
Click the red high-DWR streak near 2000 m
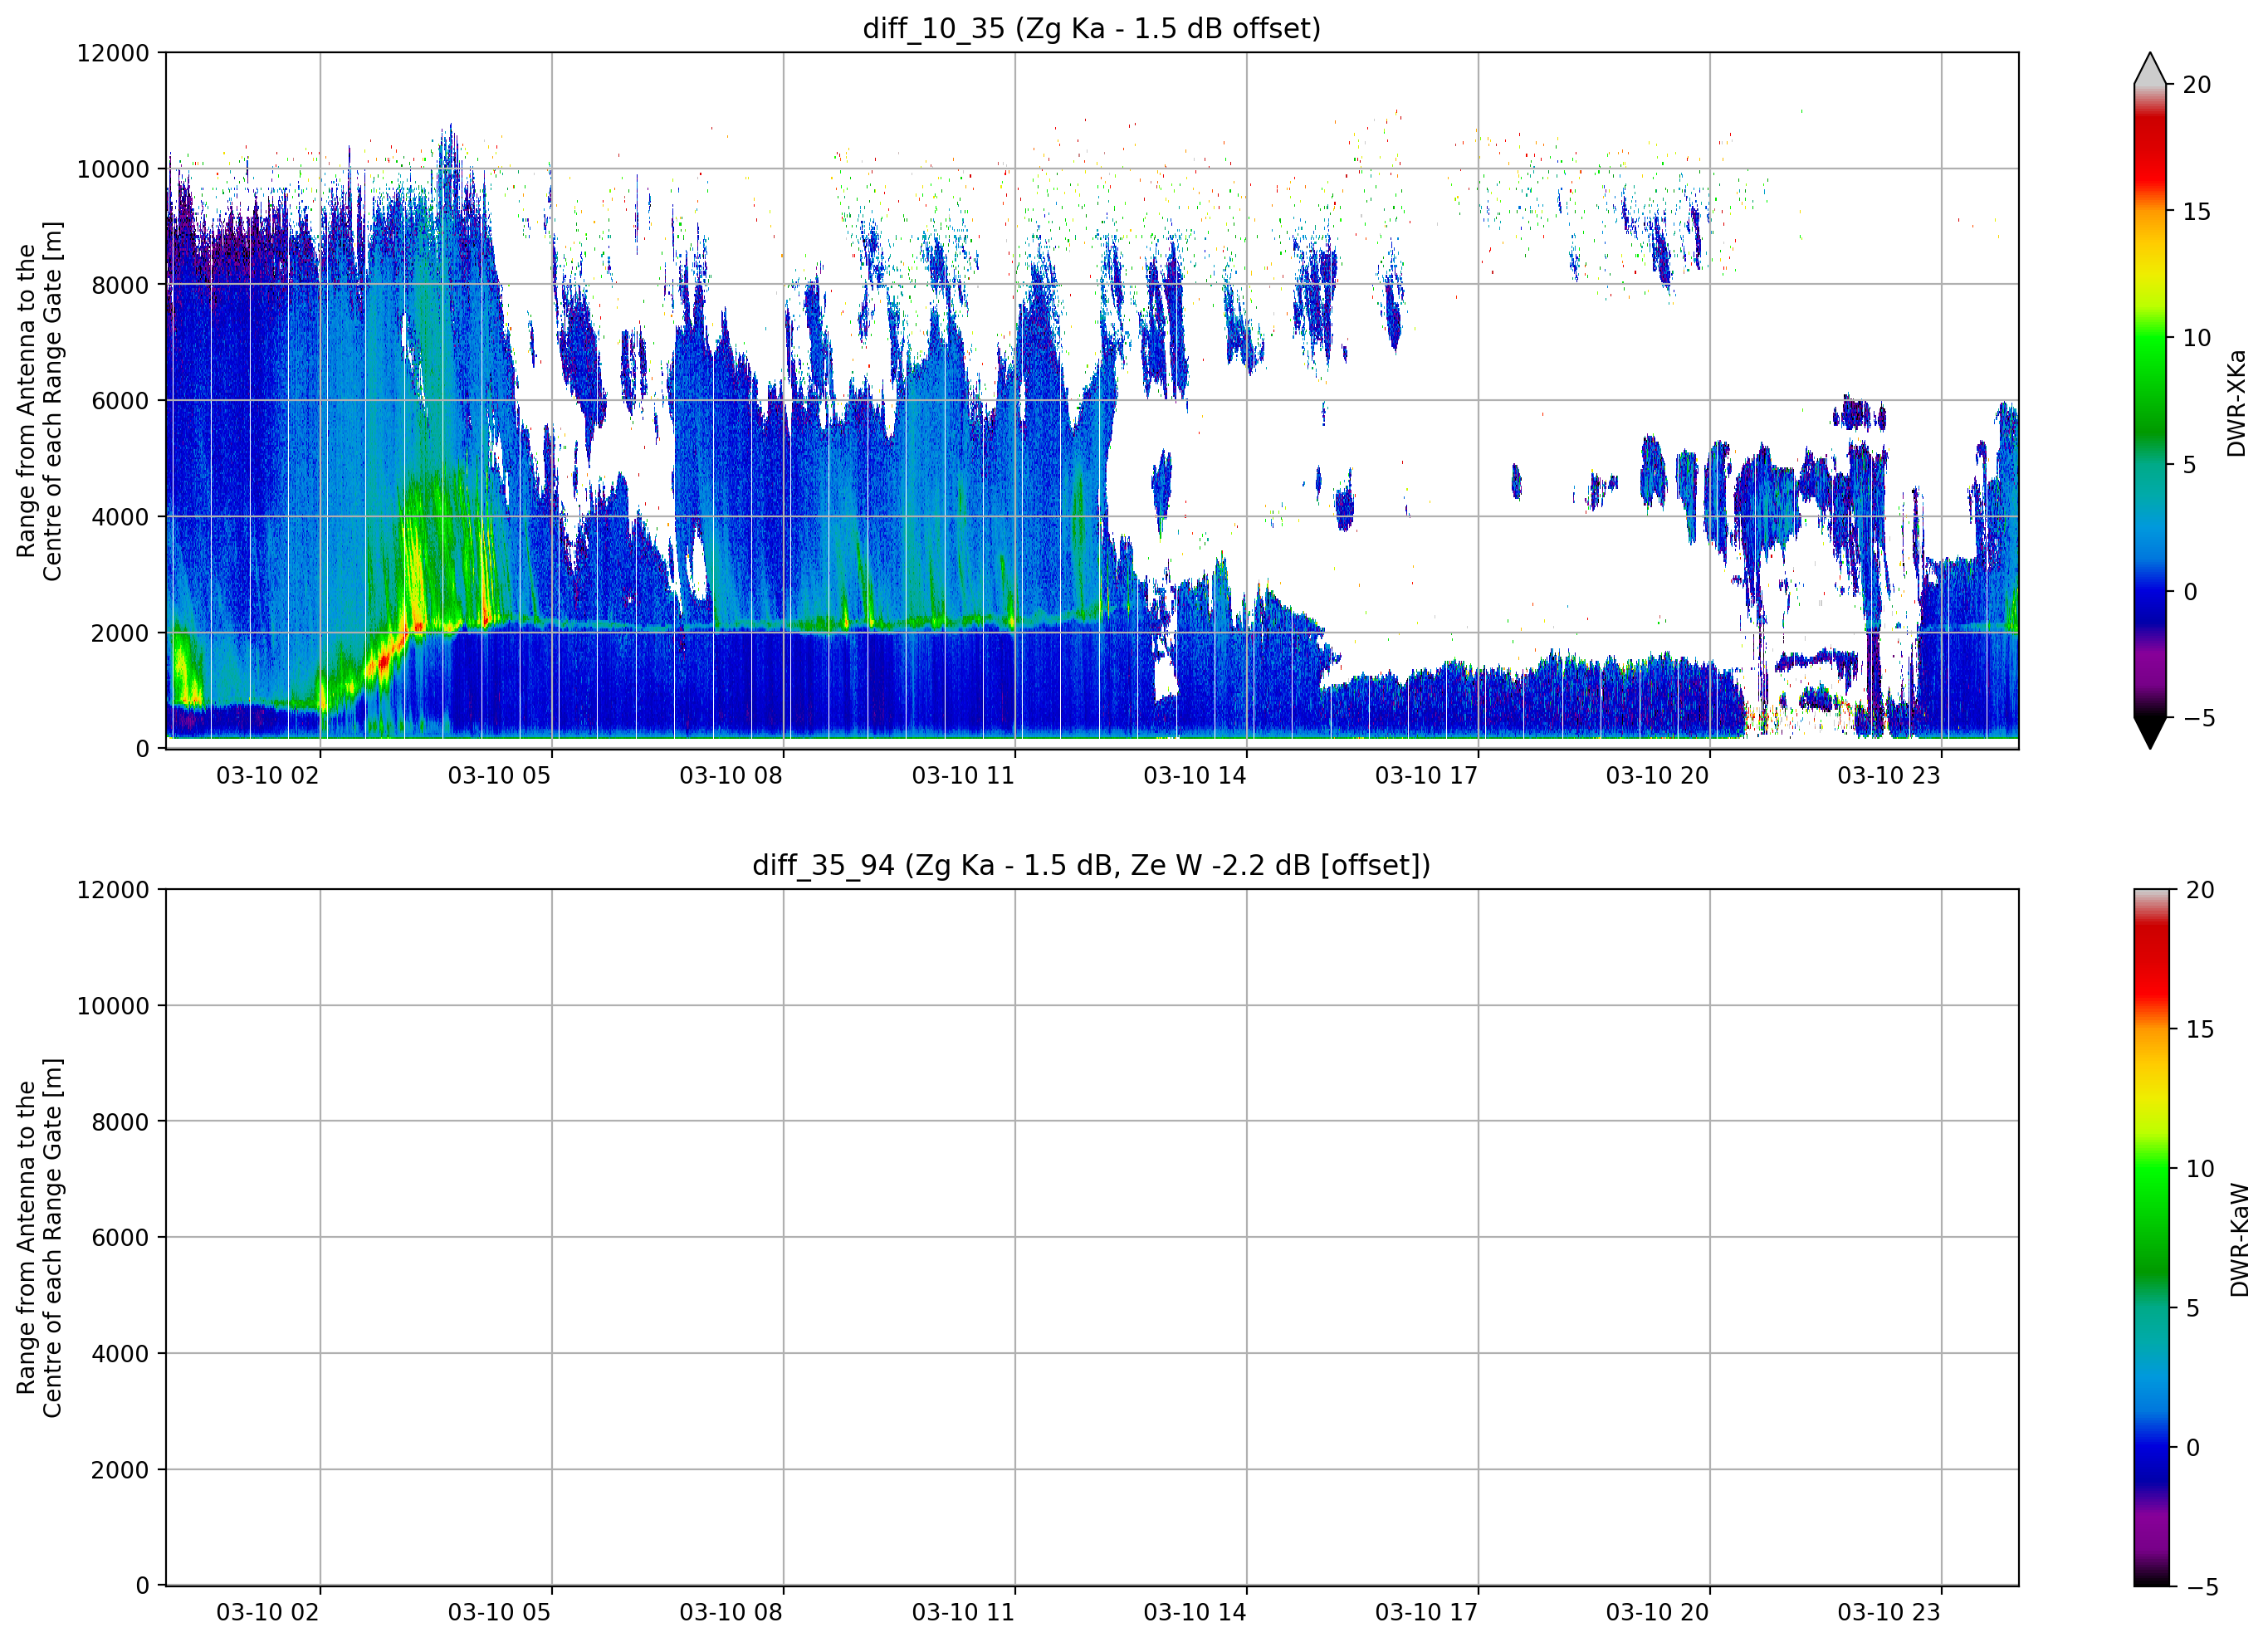(x=383, y=661)
